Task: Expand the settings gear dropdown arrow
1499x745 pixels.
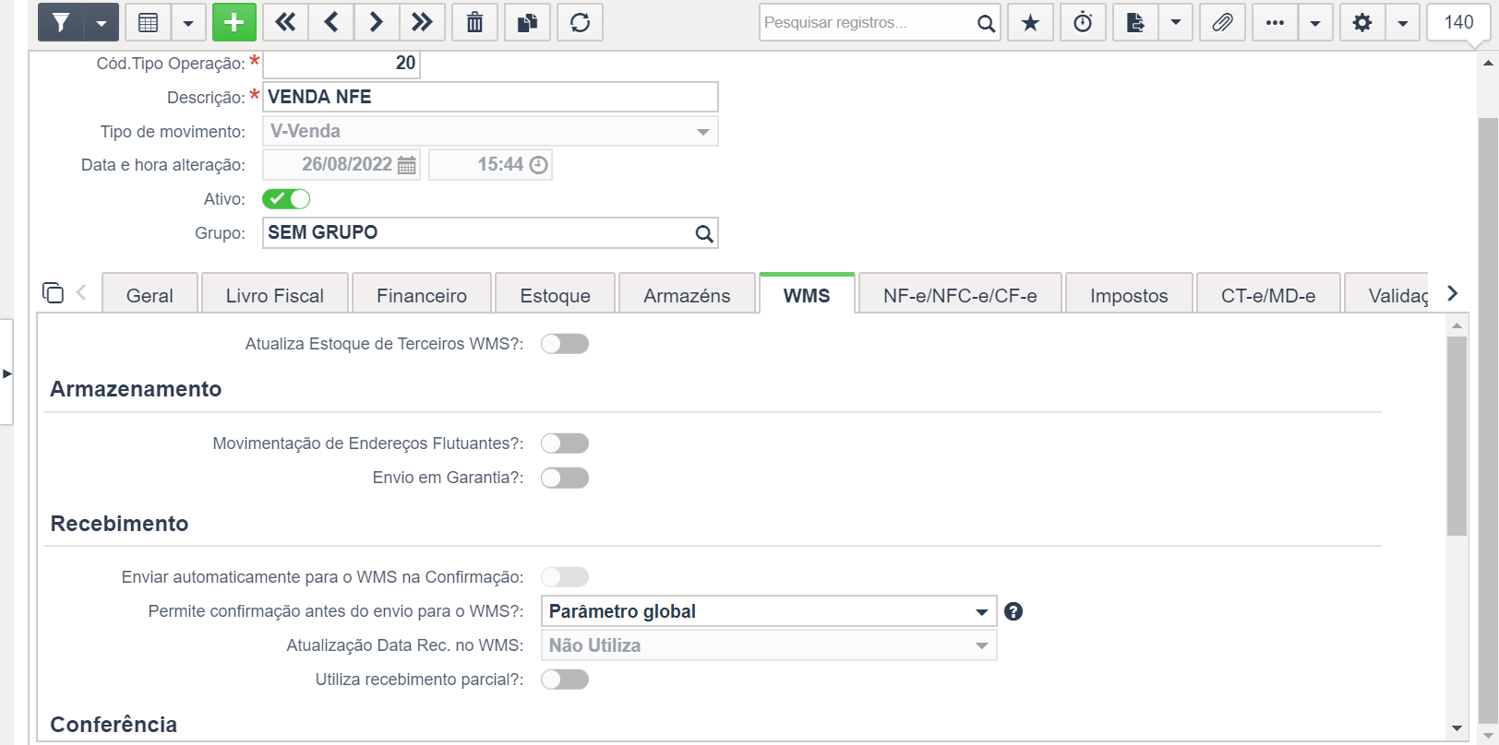Action: pyautogui.click(x=1403, y=22)
